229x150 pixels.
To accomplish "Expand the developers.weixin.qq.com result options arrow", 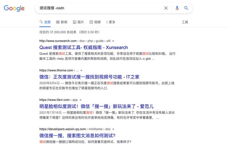I will [x=113, y=129].
